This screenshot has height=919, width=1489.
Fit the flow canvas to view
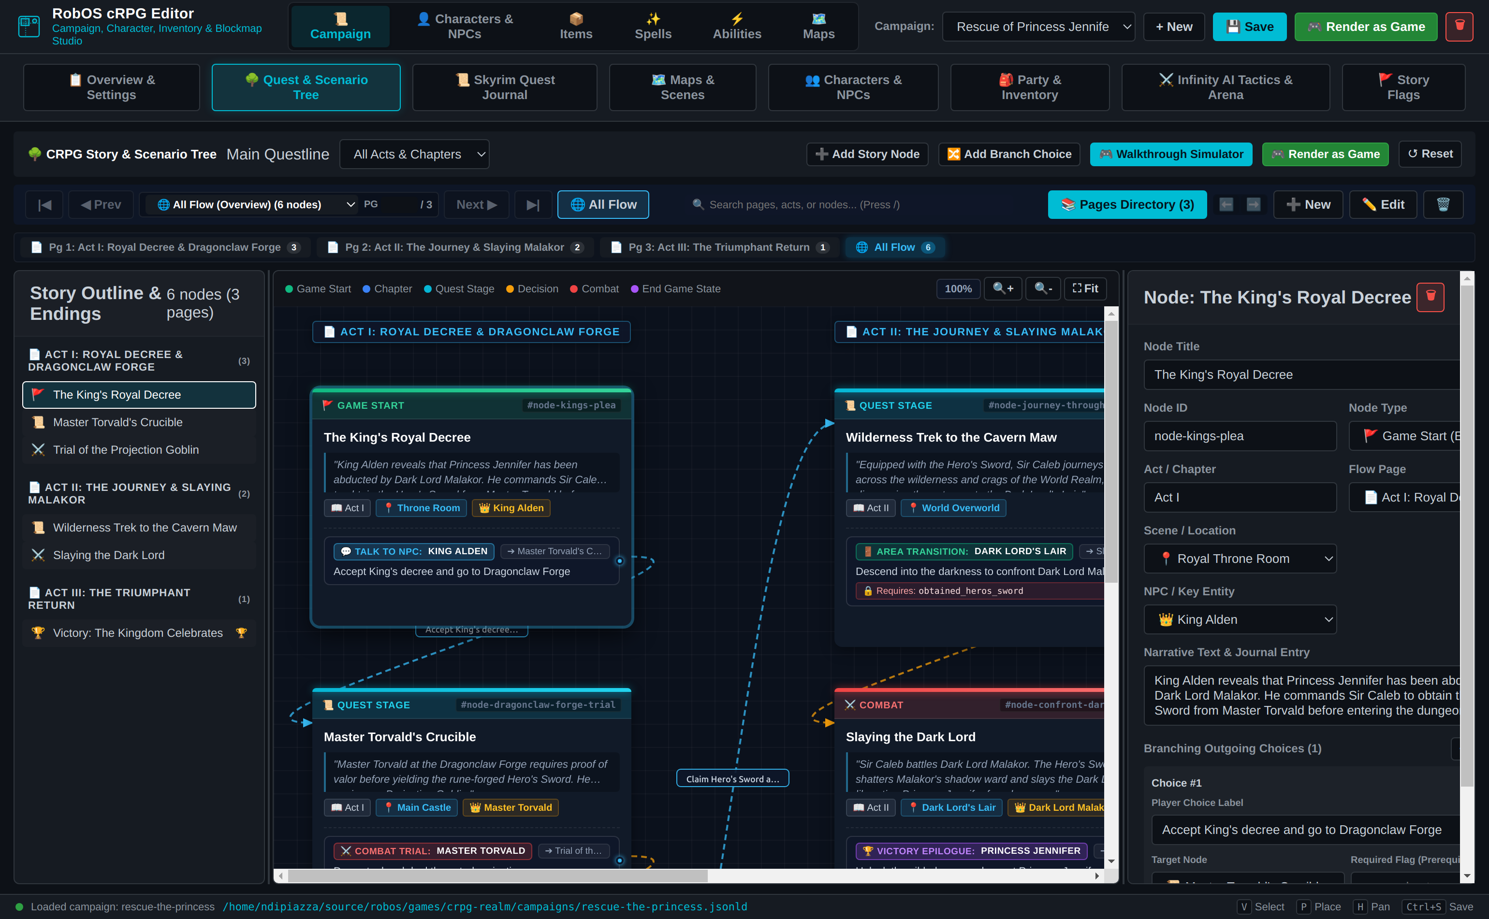[x=1085, y=289]
